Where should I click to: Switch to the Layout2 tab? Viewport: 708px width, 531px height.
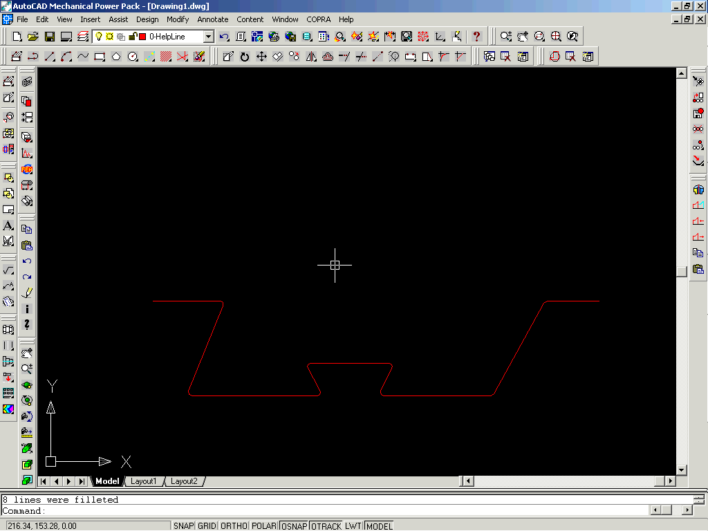tap(184, 481)
